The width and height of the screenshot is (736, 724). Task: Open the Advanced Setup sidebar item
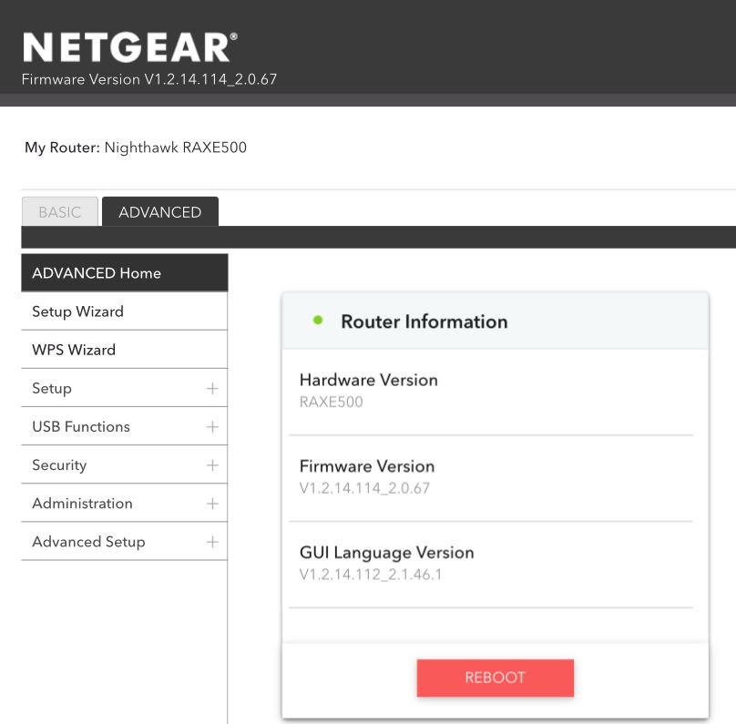pyautogui.click(x=125, y=543)
